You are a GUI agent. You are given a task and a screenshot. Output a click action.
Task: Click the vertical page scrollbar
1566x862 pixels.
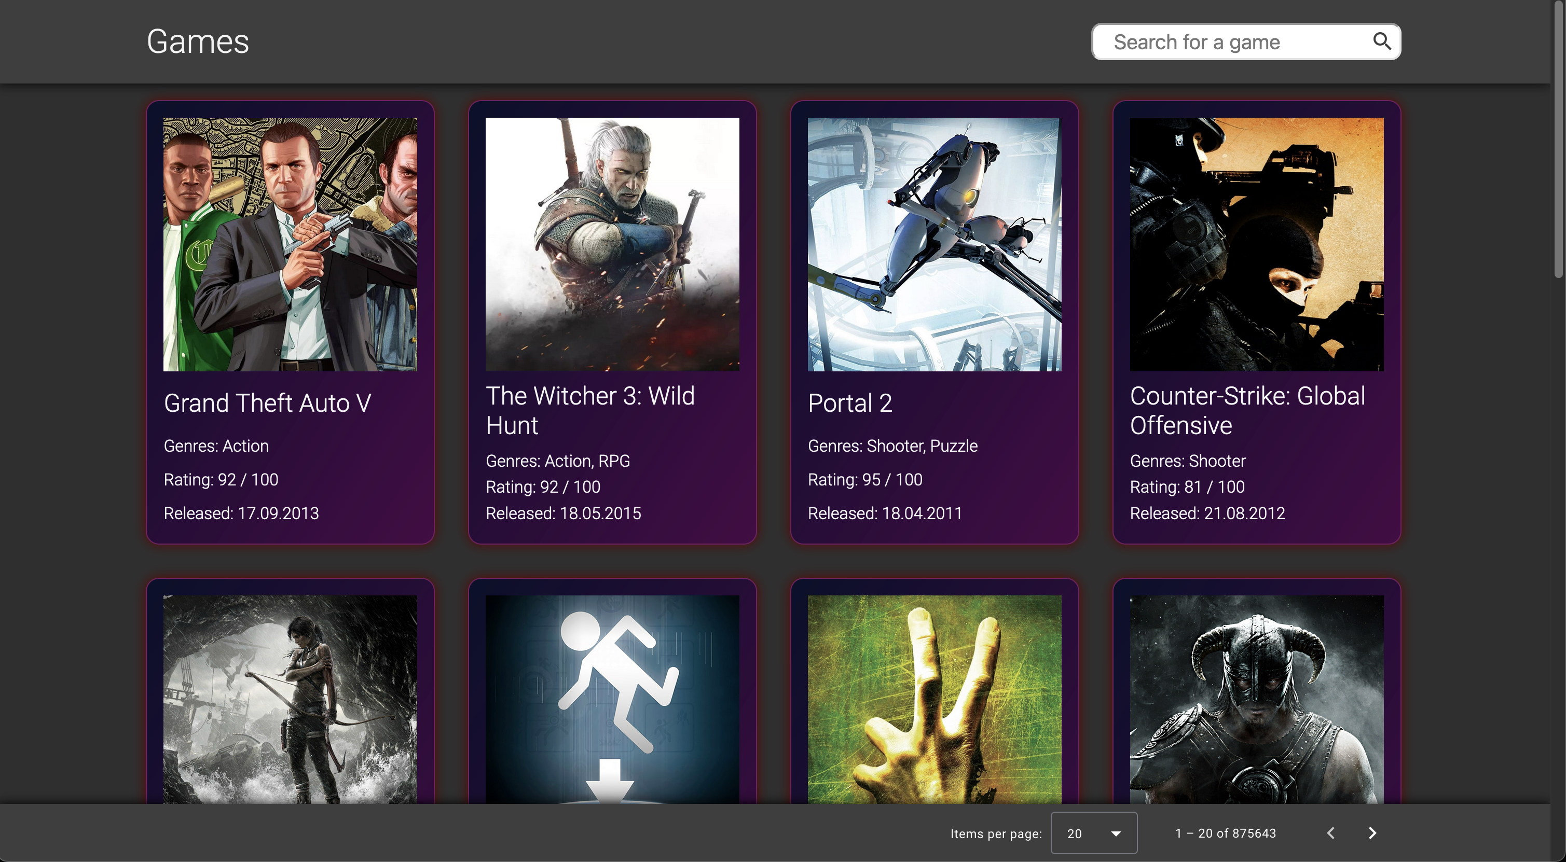click(1559, 140)
